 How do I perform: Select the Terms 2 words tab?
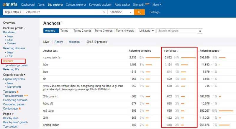point(82,31)
